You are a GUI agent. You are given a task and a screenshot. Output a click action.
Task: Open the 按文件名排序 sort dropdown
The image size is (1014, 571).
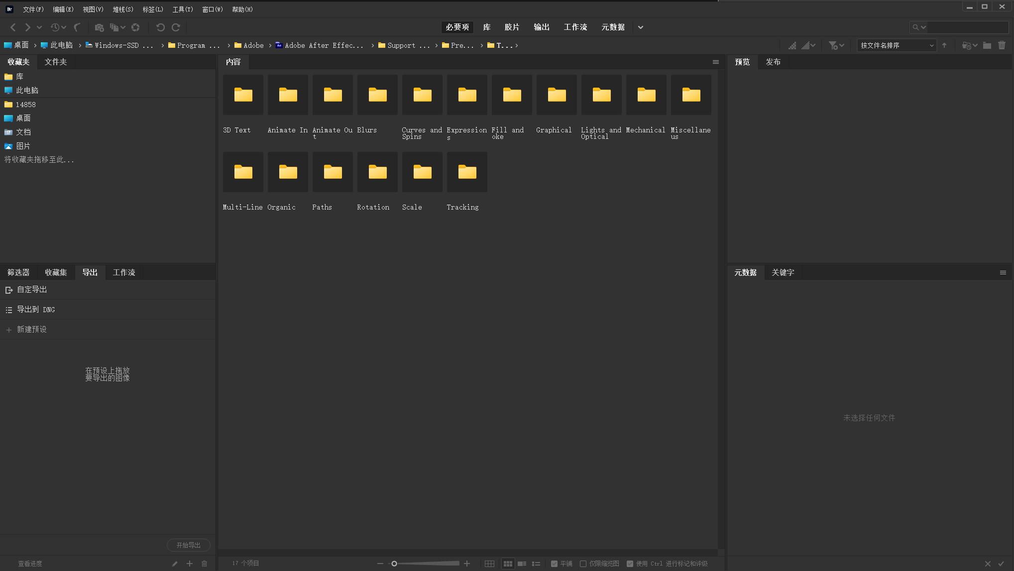897,45
